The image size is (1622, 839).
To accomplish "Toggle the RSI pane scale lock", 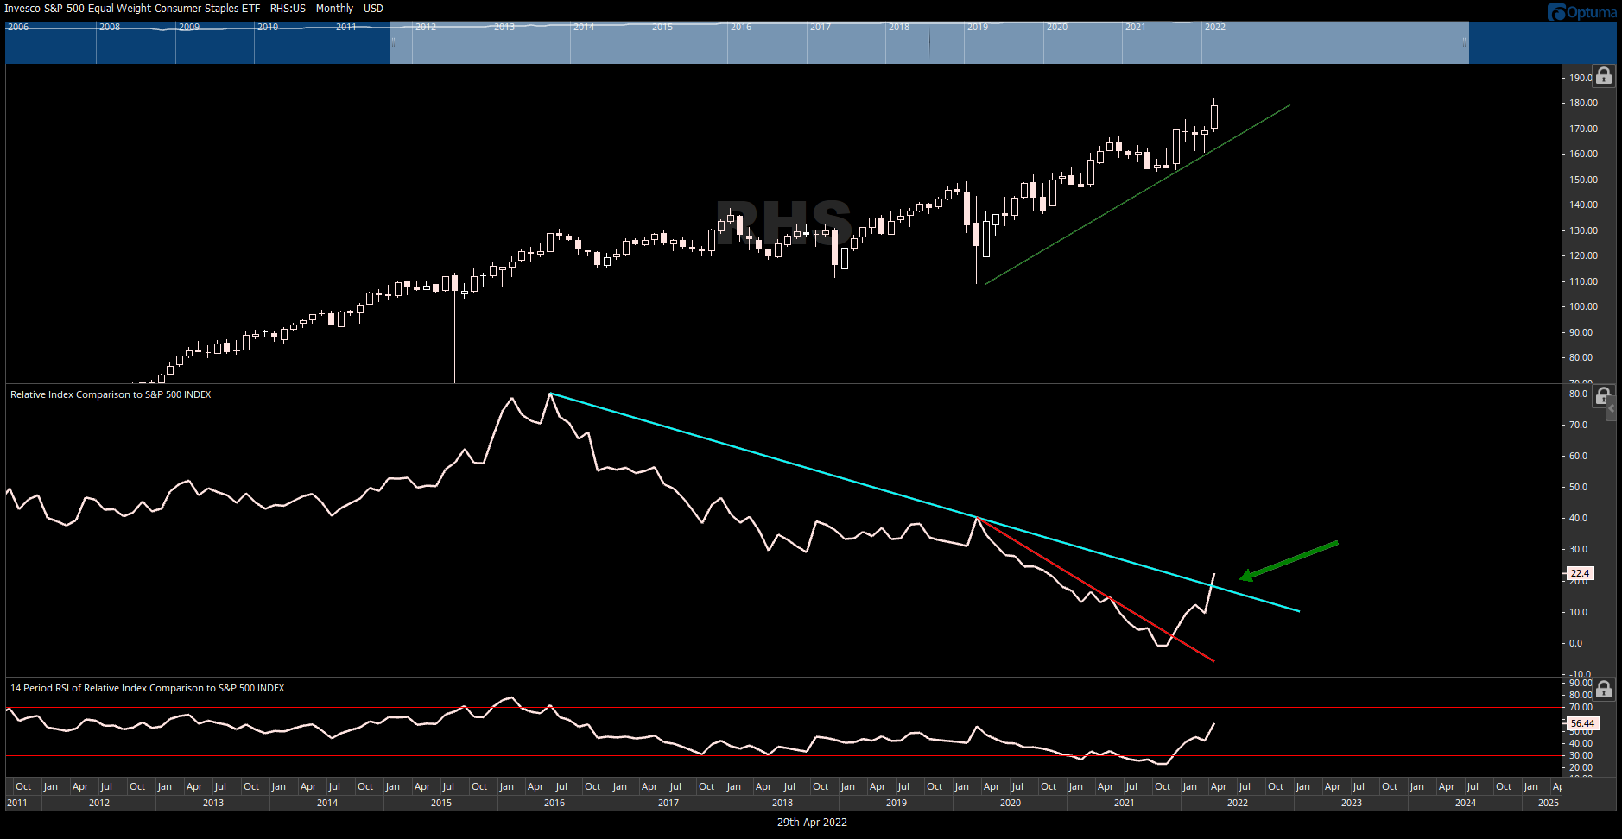I will coord(1604,689).
